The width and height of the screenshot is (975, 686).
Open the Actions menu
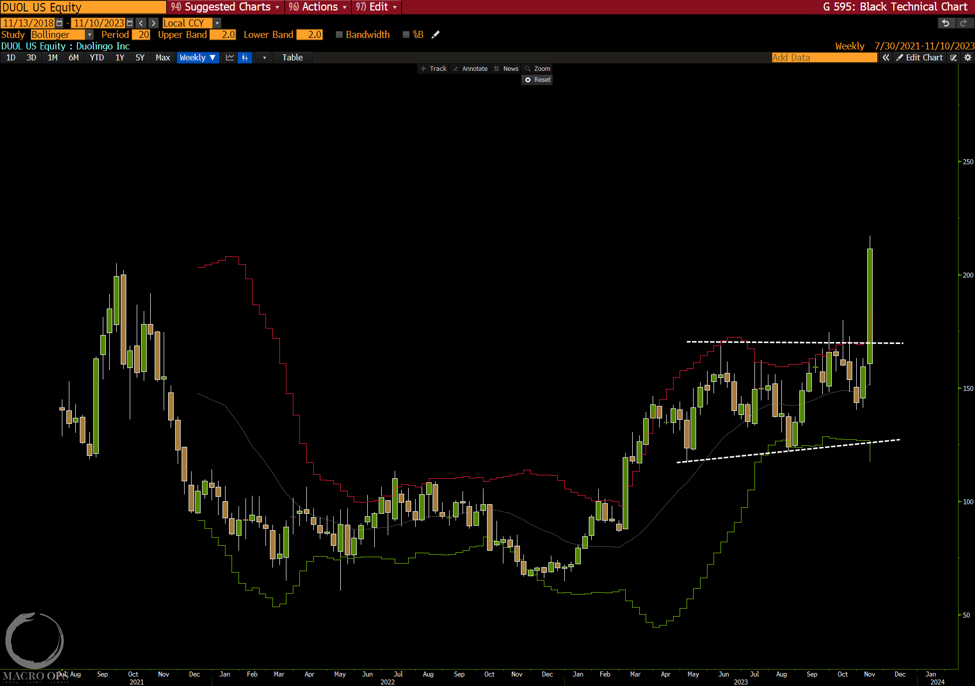[318, 7]
